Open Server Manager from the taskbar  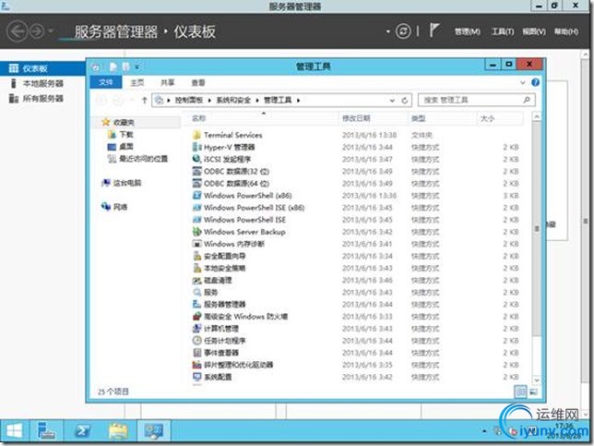46,431
